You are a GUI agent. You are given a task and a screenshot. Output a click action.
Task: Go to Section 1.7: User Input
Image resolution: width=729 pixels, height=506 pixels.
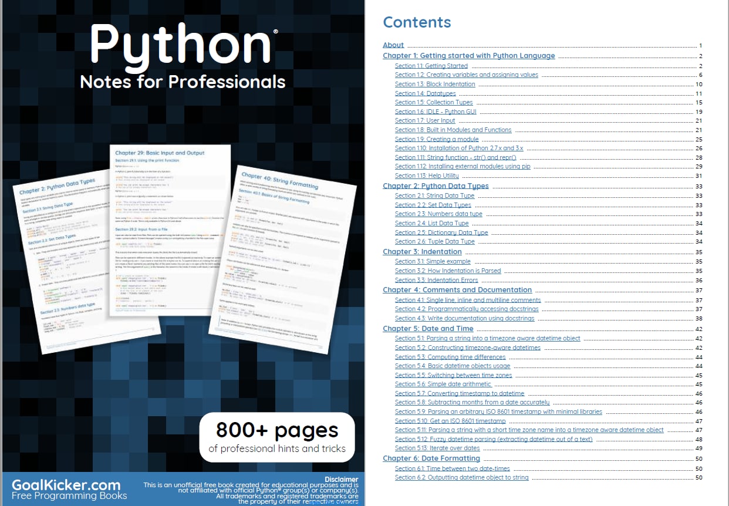click(x=425, y=121)
